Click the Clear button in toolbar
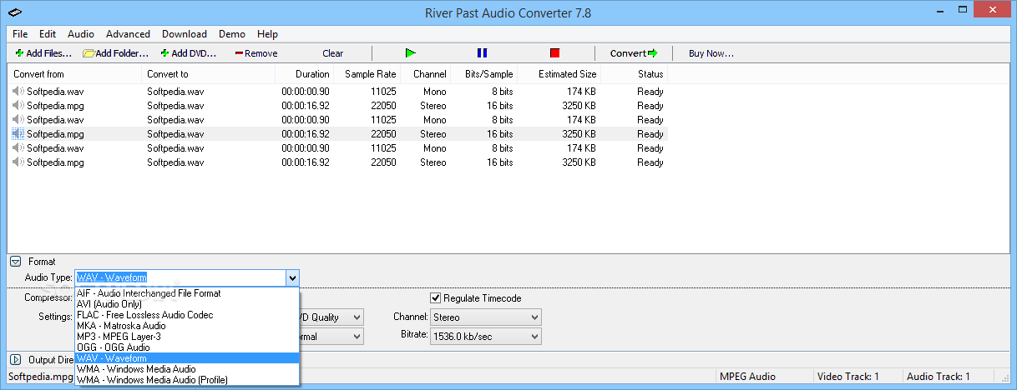The width and height of the screenshot is (1017, 390). click(x=332, y=53)
